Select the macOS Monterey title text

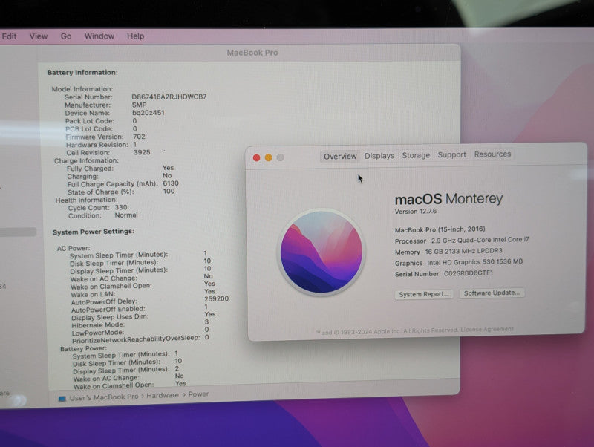click(448, 198)
